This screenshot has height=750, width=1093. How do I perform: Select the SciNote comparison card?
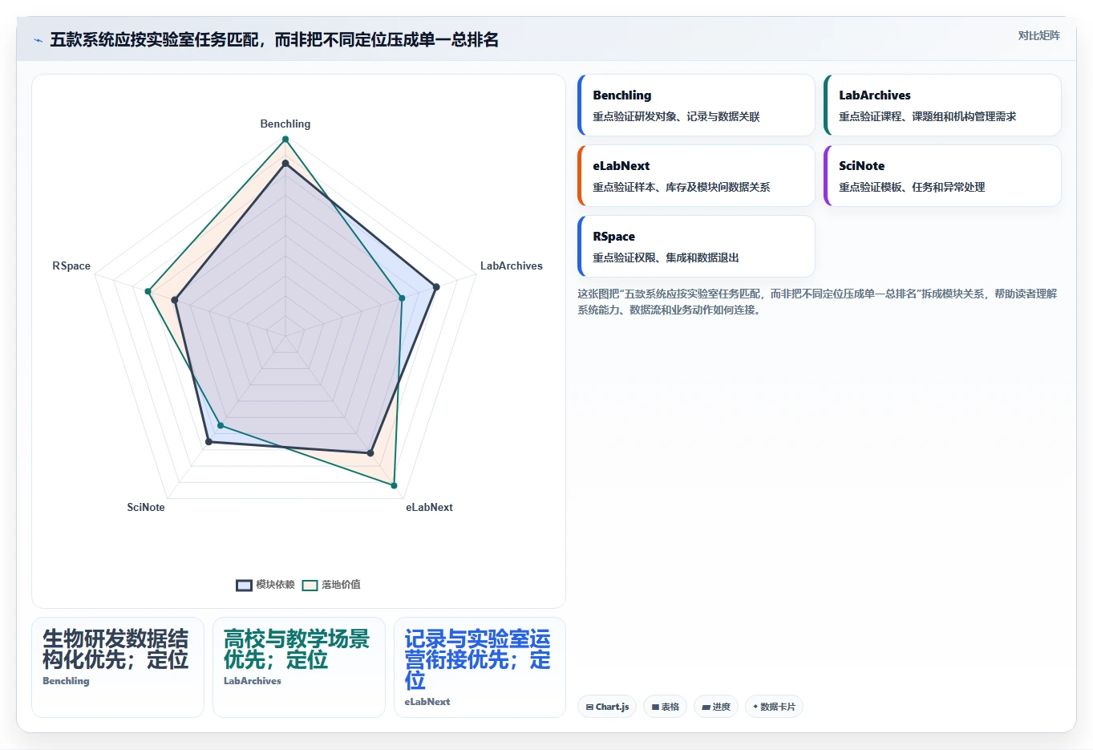pyautogui.click(x=942, y=176)
